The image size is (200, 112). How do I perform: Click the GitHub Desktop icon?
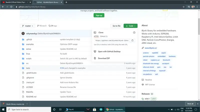[x=95, y=52]
